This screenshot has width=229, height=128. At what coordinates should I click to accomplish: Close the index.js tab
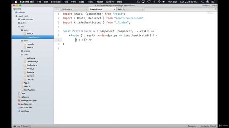coord(142,9)
